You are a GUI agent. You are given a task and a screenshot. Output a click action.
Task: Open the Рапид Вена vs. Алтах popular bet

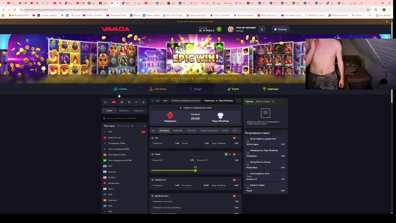tap(265, 165)
